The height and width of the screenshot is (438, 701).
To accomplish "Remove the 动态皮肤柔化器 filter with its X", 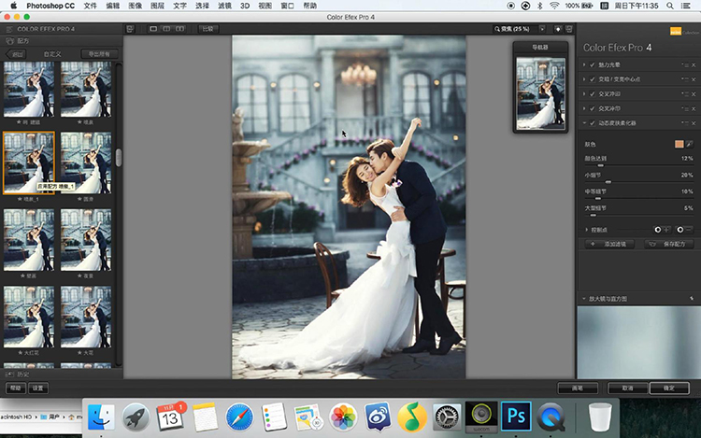I will click(x=694, y=123).
